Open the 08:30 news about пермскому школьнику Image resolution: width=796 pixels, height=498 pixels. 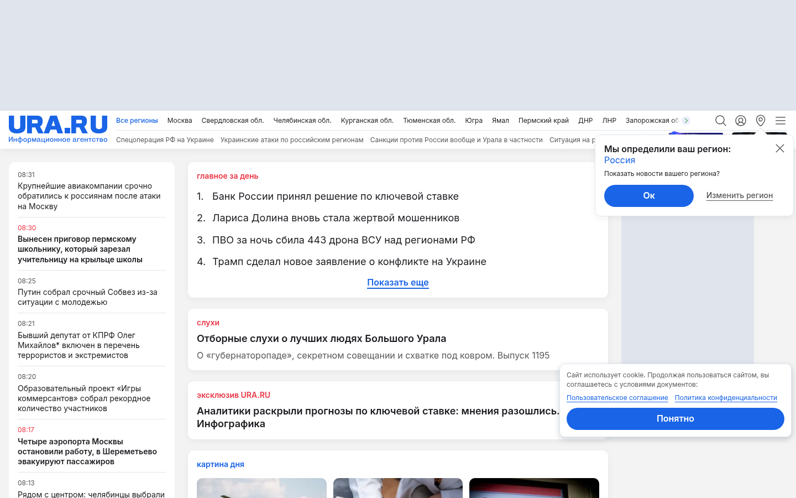tap(80, 249)
